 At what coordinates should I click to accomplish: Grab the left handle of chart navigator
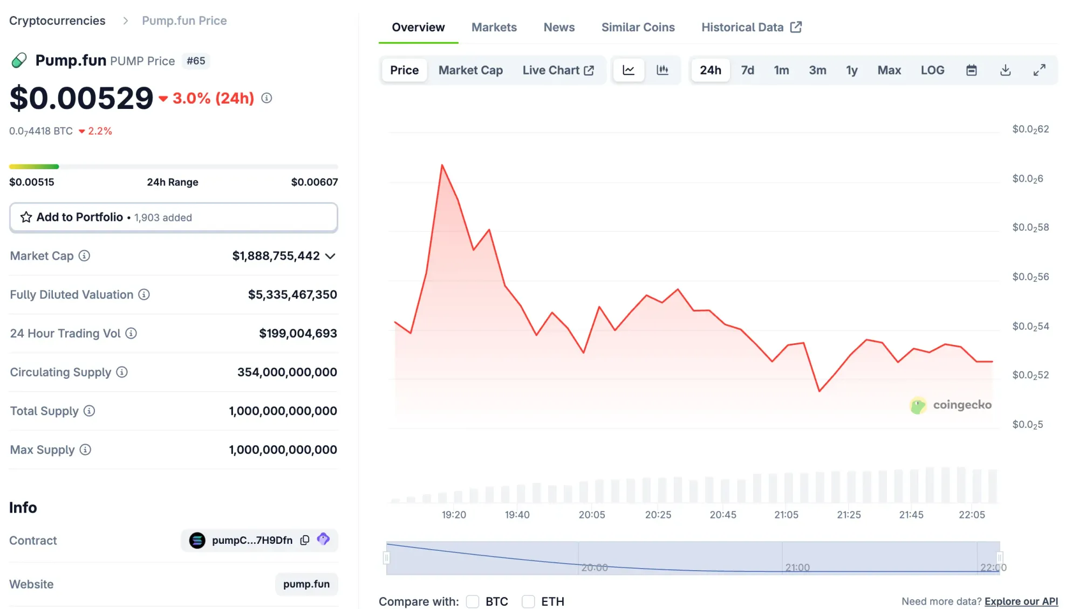pos(387,558)
